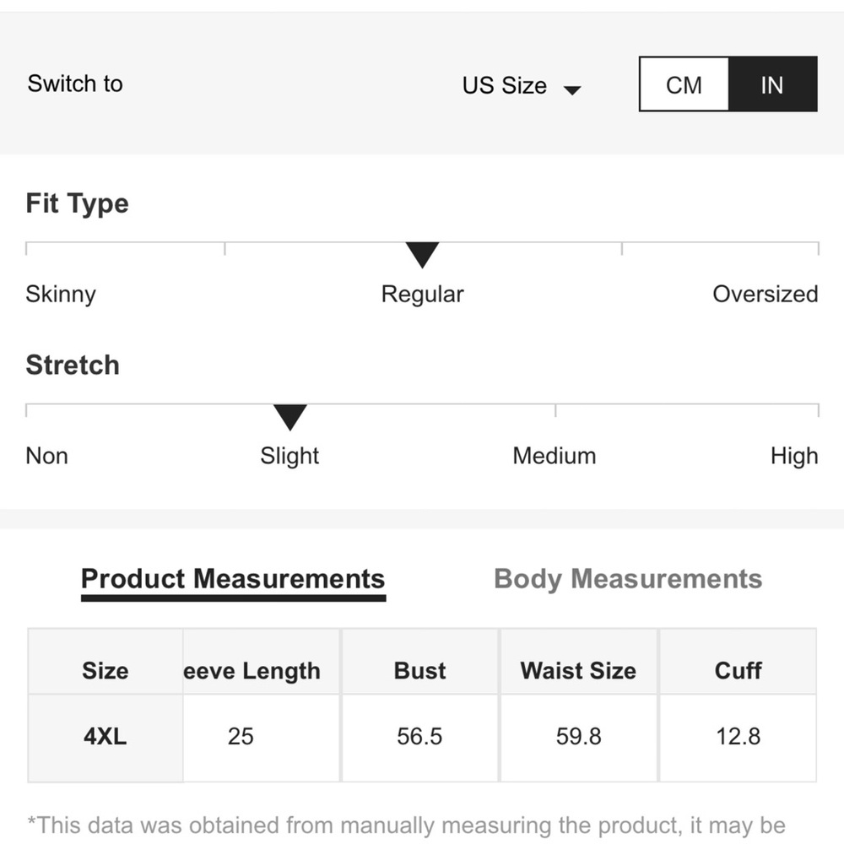The height and width of the screenshot is (844, 844).
Task: Click the Size column header
Action: pos(105,671)
